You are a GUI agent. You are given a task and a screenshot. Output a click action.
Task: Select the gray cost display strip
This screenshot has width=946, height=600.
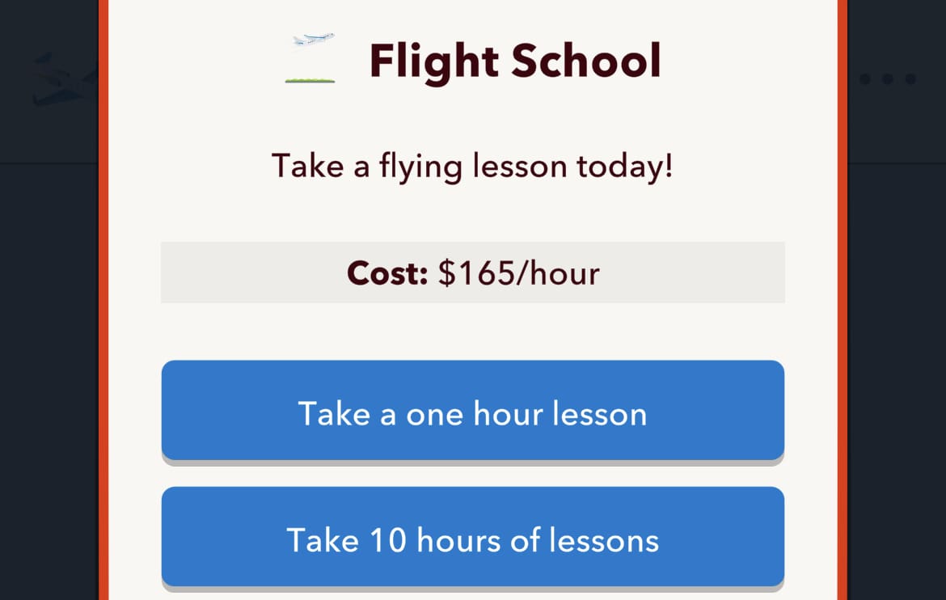coord(473,272)
